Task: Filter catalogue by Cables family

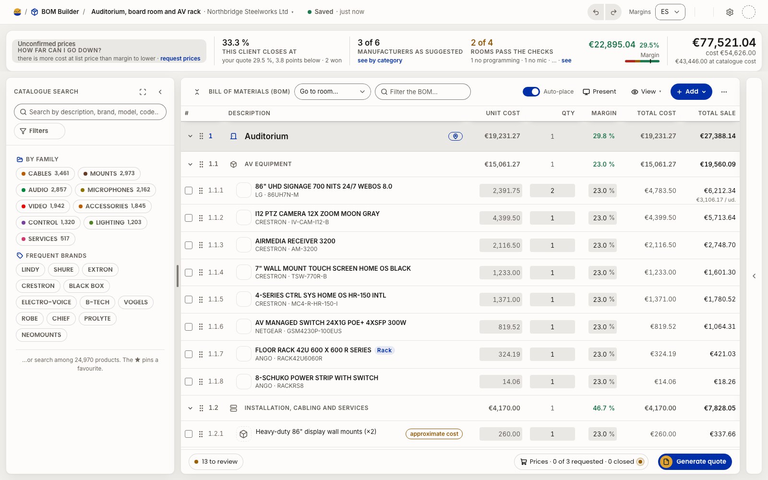Action: pos(46,174)
